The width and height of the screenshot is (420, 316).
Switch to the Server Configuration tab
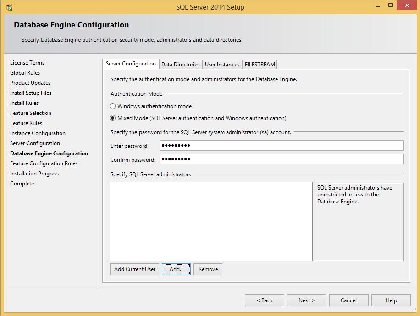131,64
